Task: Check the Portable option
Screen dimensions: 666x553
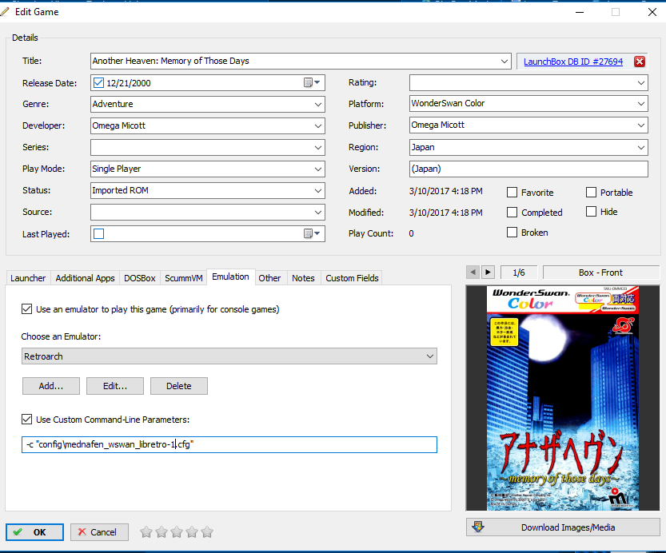Action: point(592,193)
